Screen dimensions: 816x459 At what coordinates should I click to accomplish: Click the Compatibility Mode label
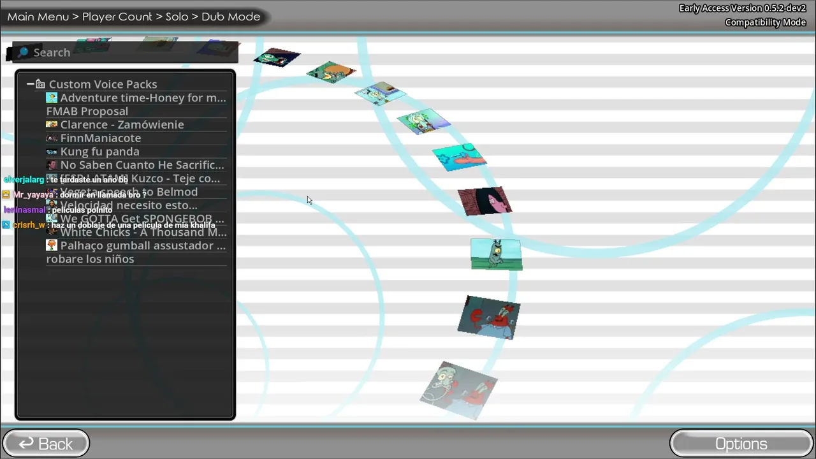(x=766, y=22)
